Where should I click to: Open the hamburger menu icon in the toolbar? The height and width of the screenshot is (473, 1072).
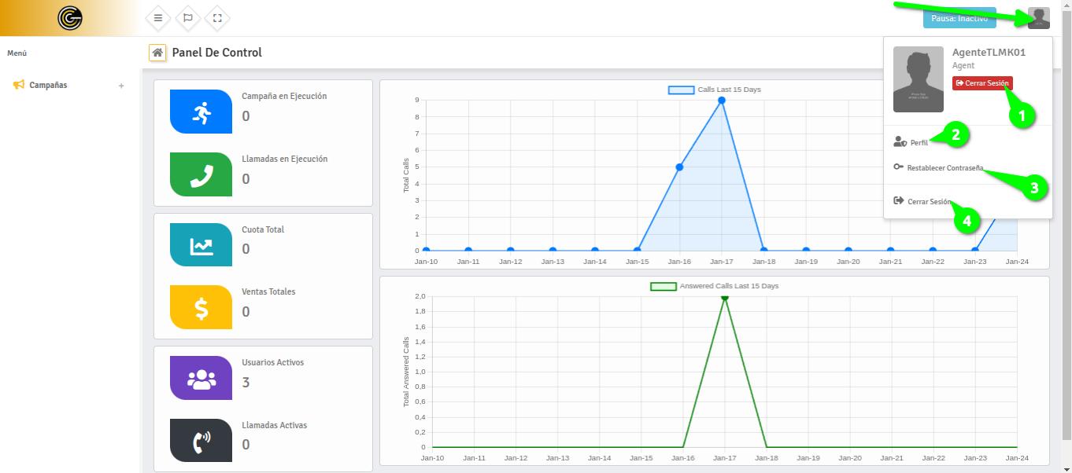click(157, 18)
